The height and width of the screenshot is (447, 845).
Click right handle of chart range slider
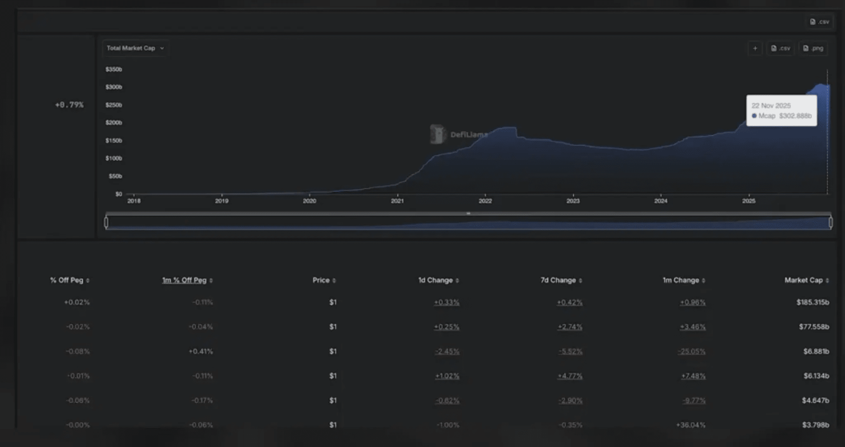pos(831,223)
